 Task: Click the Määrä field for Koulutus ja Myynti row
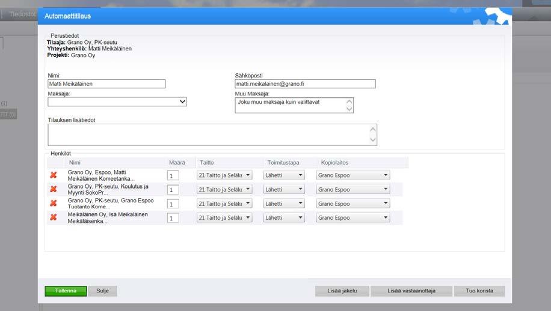pos(173,190)
